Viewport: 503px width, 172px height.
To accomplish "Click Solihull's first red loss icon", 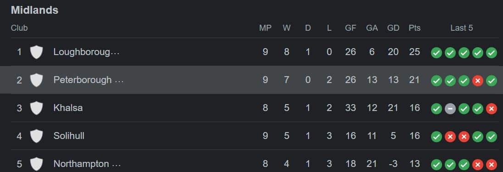I will pyautogui.click(x=450, y=137).
